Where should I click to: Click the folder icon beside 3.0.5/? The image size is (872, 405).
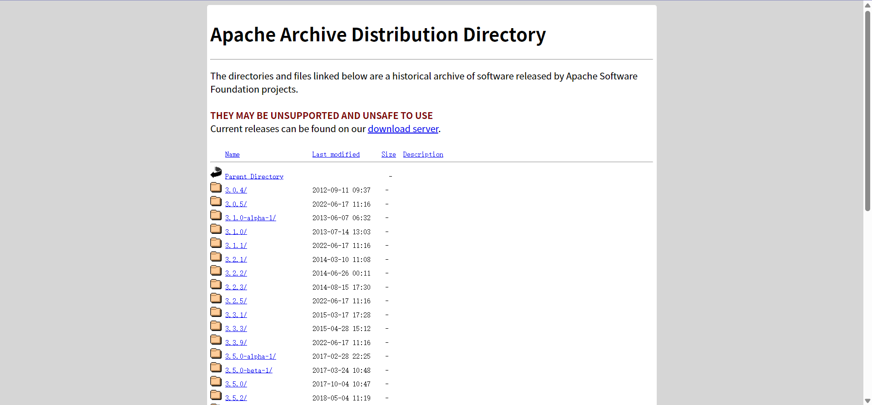point(216,201)
